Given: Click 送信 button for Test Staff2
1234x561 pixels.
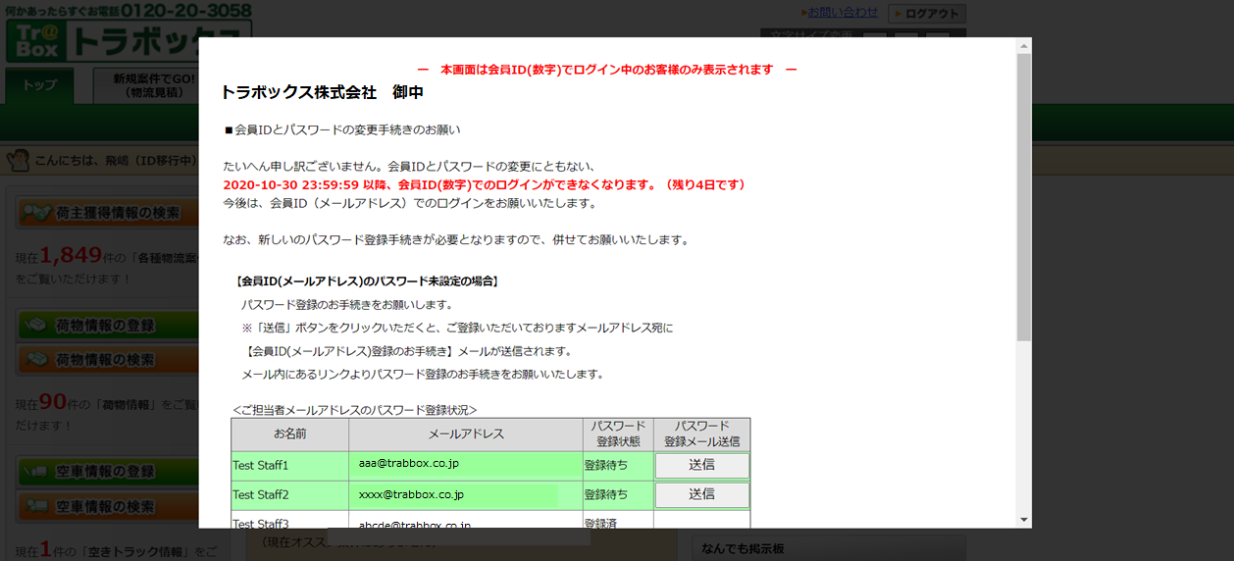Looking at the screenshot, I should [701, 494].
